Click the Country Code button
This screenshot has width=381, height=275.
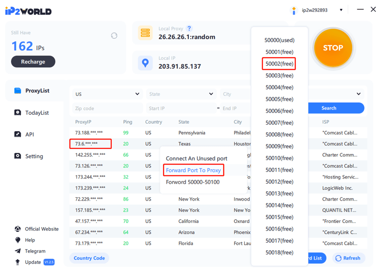coord(89,258)
